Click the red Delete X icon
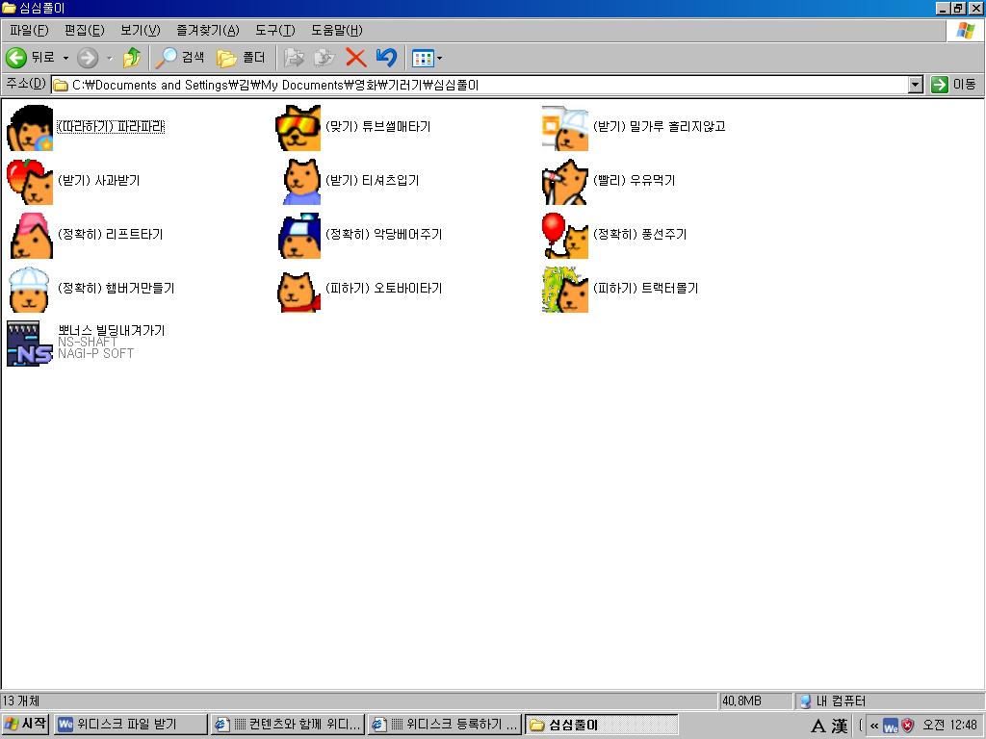Viewport: 986px width, 739px height. (x=355, y=58)
